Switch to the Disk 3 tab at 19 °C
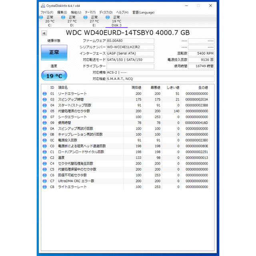The width and height of the screenshot is (256, 256). (116, 21)
